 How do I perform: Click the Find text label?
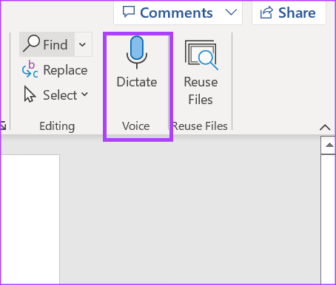tap(56, 45)
